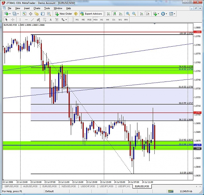Select the M30 timeframe button
The height and width of the screenshot is (195, 204).
tap(96, 20)
